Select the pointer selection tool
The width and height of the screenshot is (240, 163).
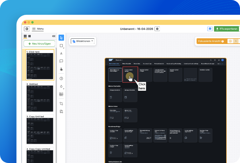[61, 38]
